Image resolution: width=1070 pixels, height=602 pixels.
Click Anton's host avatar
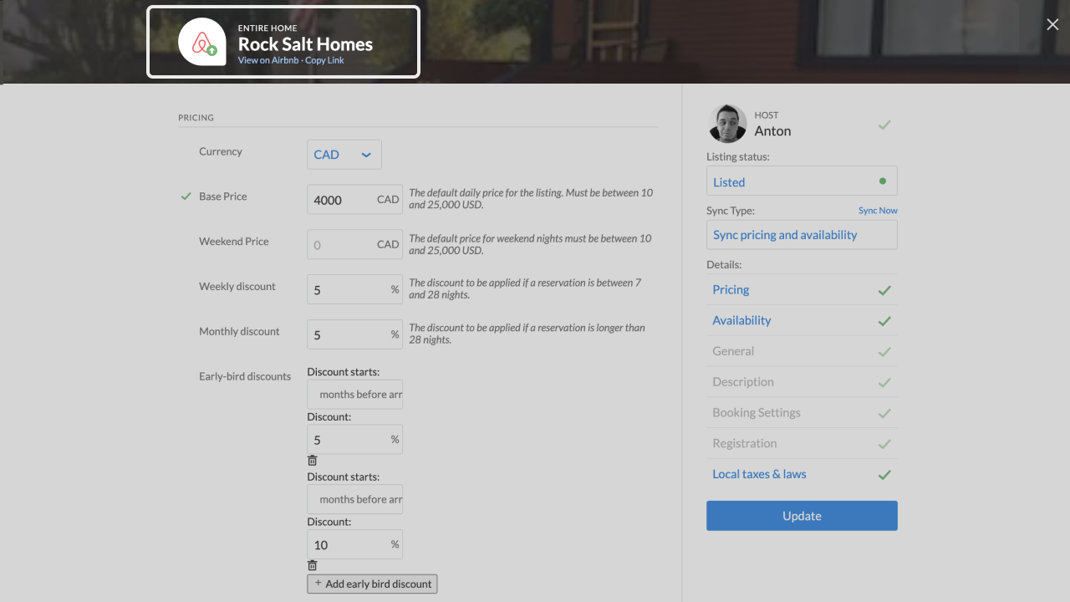[x=727, y=124]
